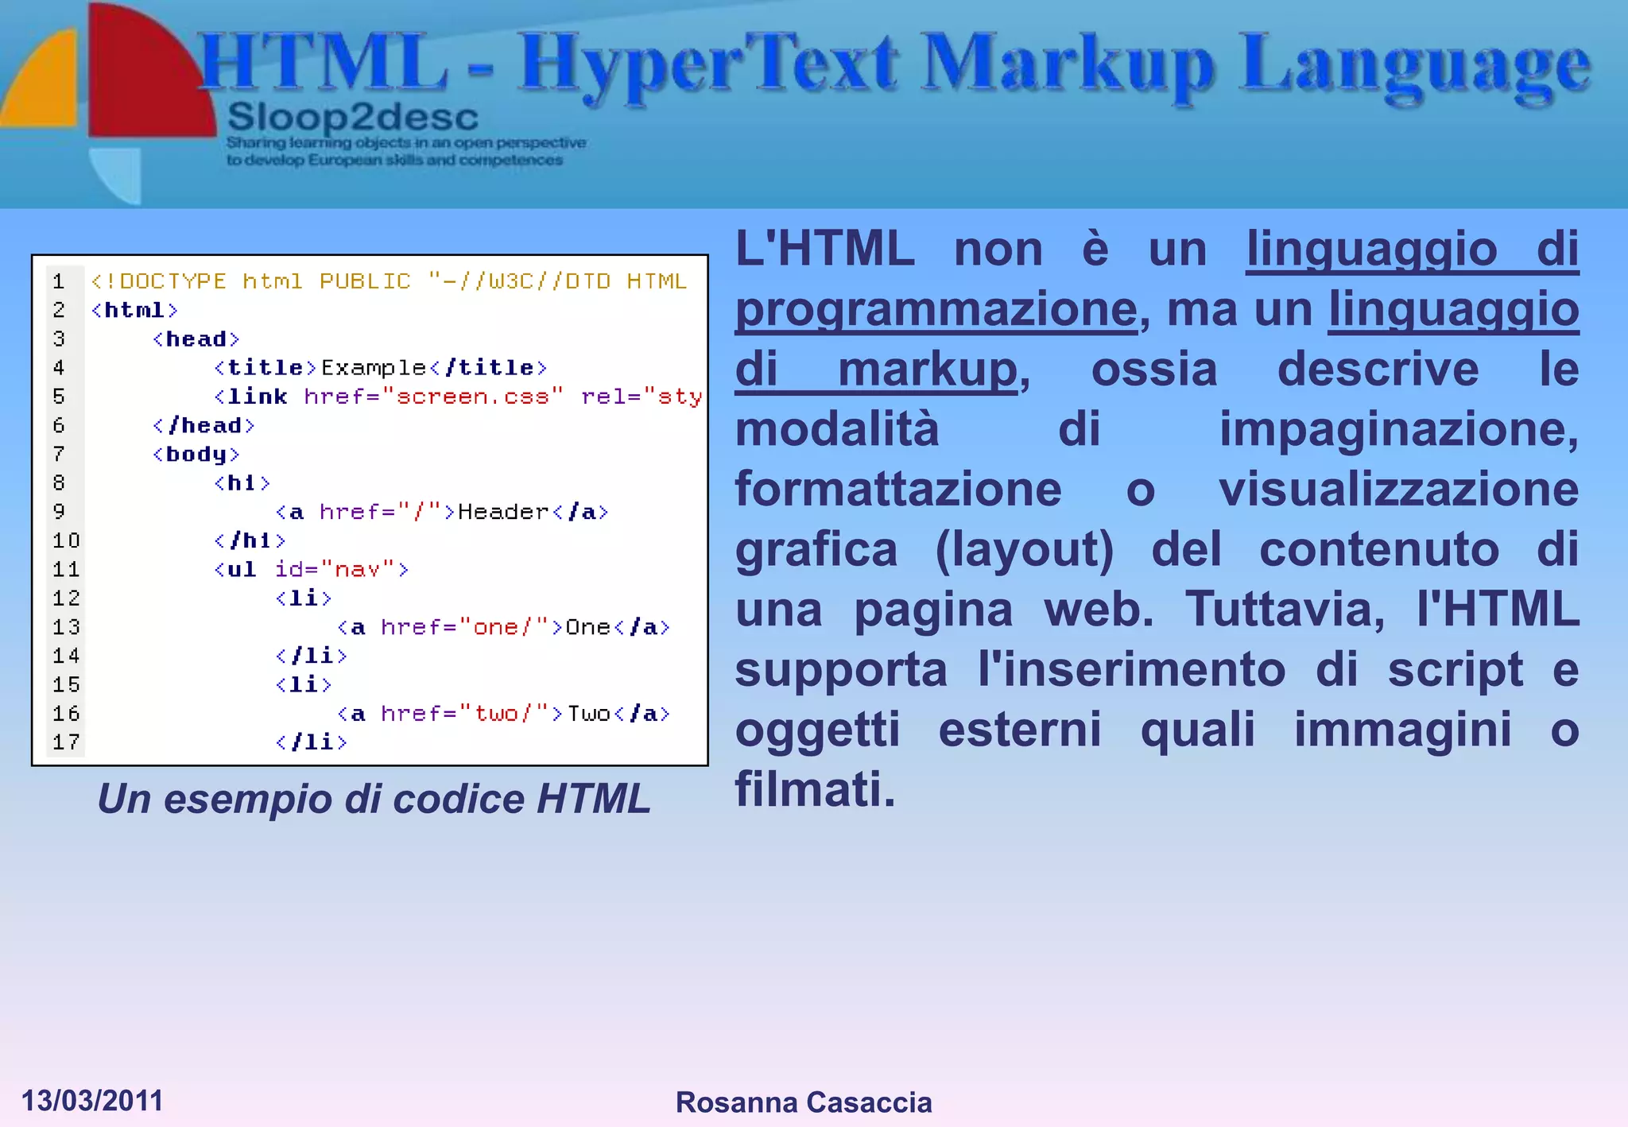Click the Header anchor code line
The image size is (1628, 1127).
442,512
